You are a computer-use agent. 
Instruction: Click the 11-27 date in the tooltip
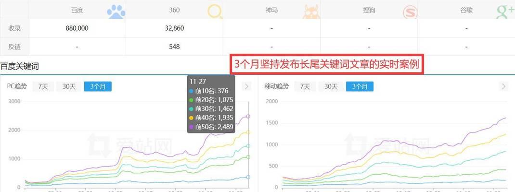[x=197, y=82]
